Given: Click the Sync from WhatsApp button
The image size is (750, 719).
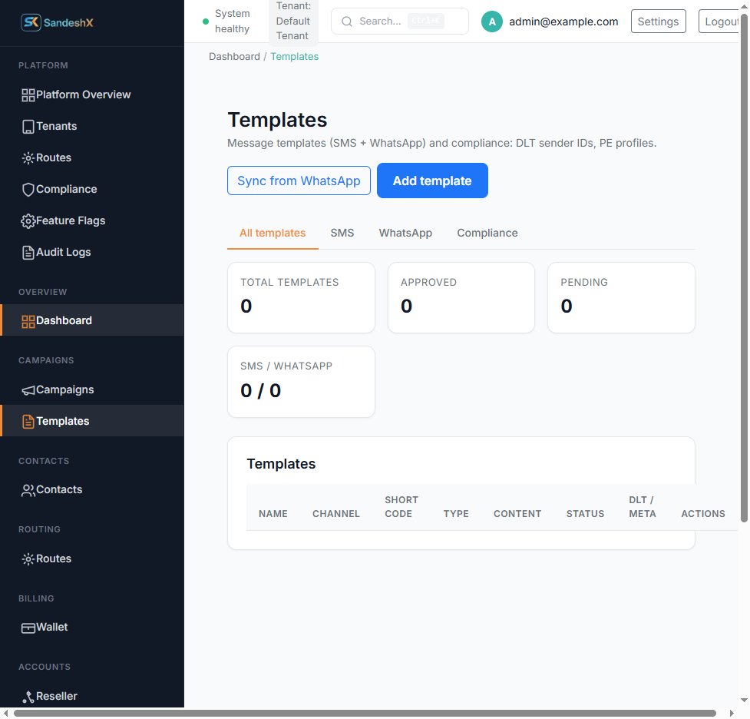Looking at the screenshot, I should click(x=299, y=181).
